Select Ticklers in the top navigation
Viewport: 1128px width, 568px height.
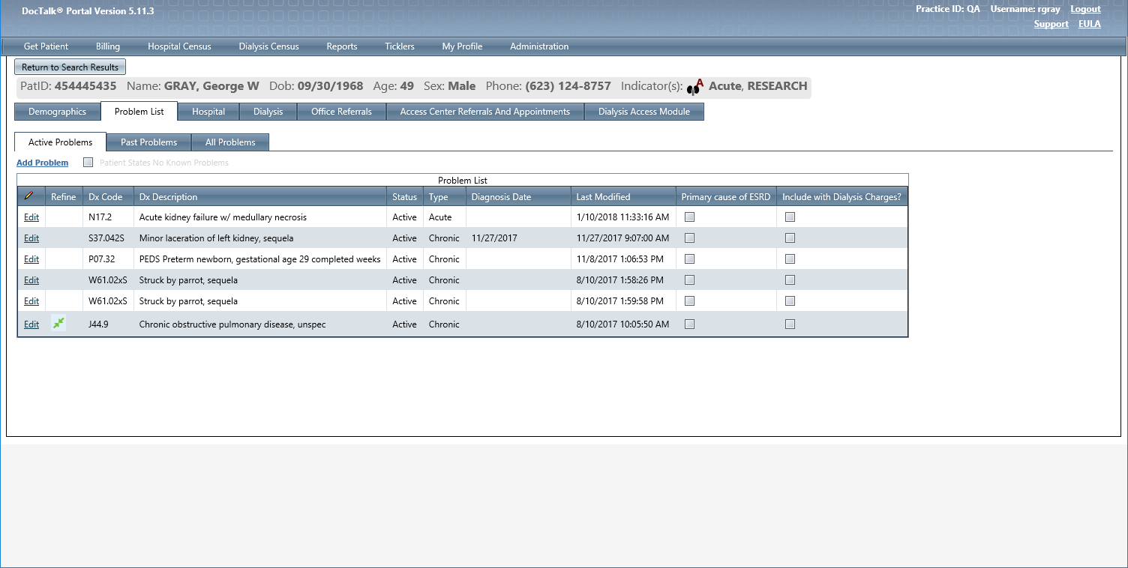click(399, 46)
